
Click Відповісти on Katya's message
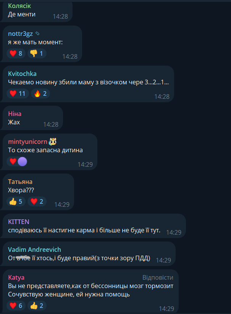(x=158, y=277)
